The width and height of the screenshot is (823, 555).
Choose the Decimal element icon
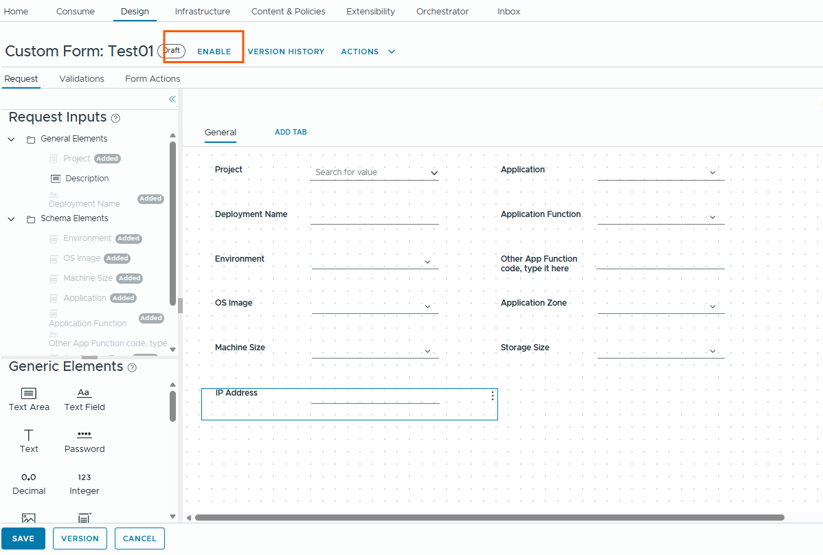point(29,477)
